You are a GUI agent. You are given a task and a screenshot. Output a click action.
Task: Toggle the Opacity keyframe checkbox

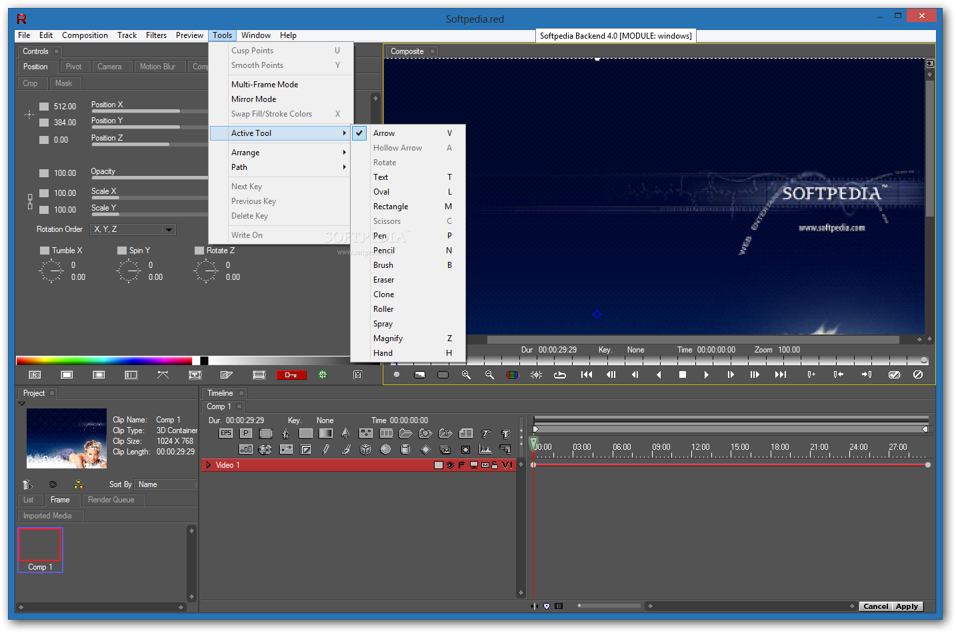(x=44, y=173)
